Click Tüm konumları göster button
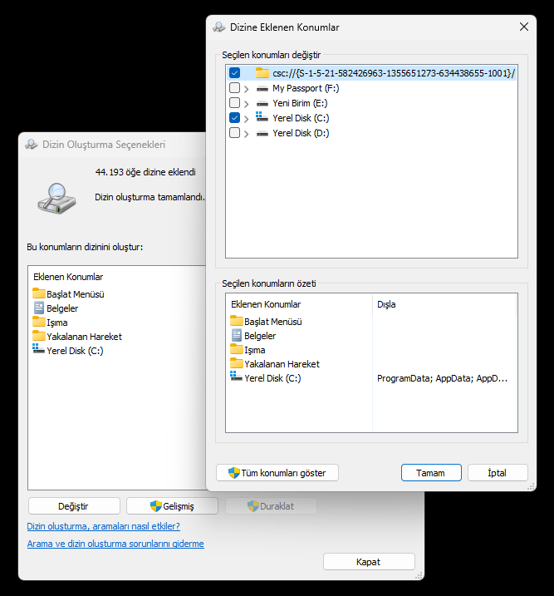 (x=277, y=473)
